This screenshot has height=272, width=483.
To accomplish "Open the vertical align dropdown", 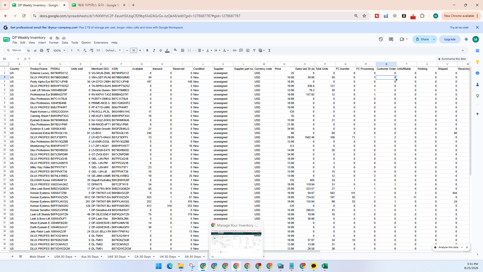I will (209, 50).
